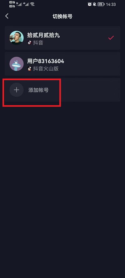Viewport: 125px width, 278px height.
Task: Tap the 切换帐号 page title
Action: (62, 16)
